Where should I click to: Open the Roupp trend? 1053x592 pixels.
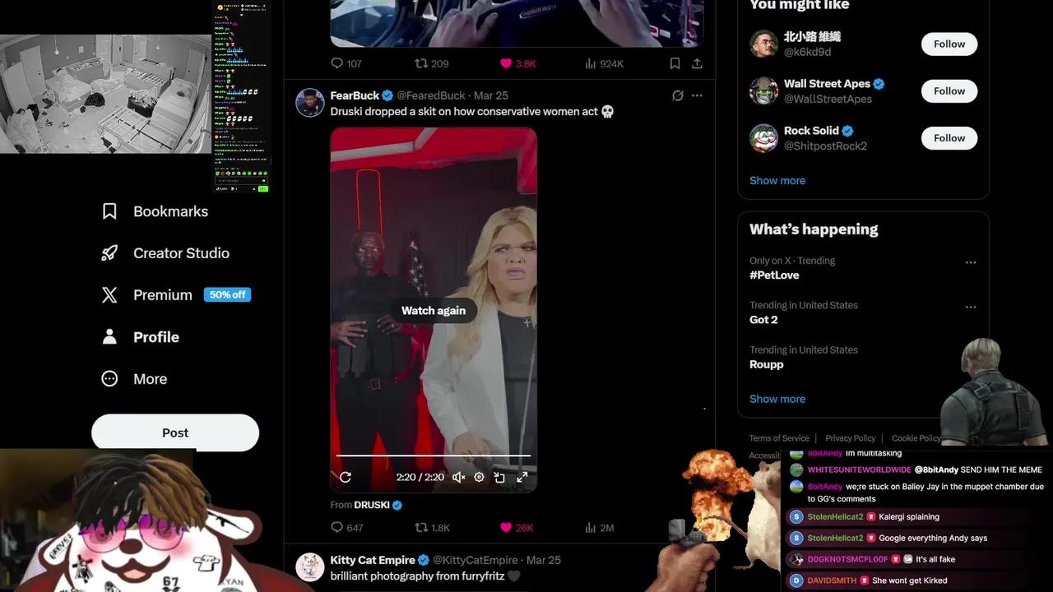pos(767,364)
